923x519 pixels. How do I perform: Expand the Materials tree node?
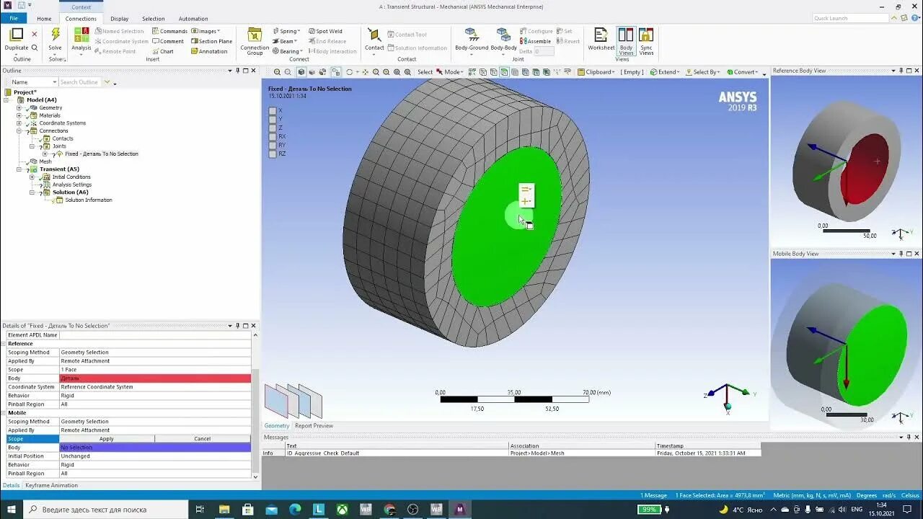click(19, 115)
